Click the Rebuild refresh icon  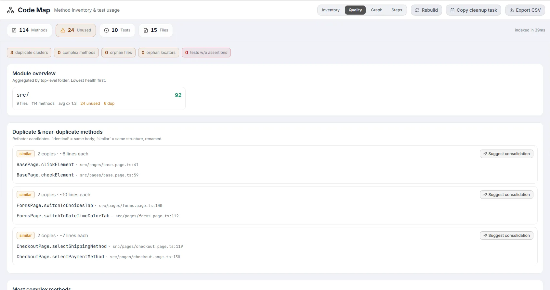417,10
